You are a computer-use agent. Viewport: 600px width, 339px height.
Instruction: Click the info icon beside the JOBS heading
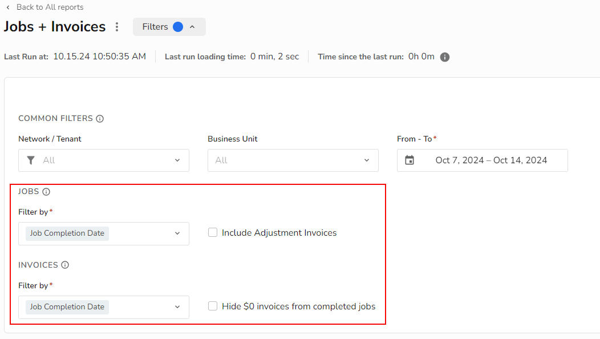click(x=46, y=192)
